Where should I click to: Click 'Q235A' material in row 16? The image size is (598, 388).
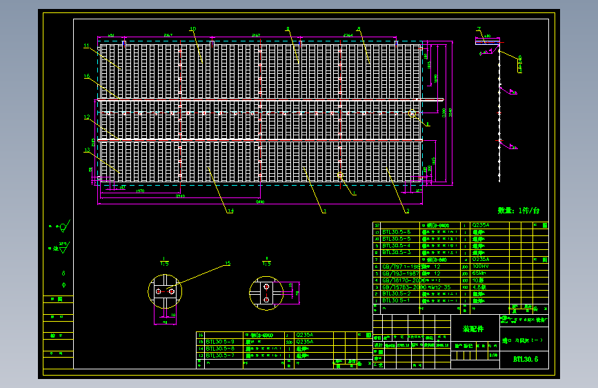[305, 336]
